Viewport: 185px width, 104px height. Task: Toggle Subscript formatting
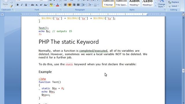coord(37,5)
